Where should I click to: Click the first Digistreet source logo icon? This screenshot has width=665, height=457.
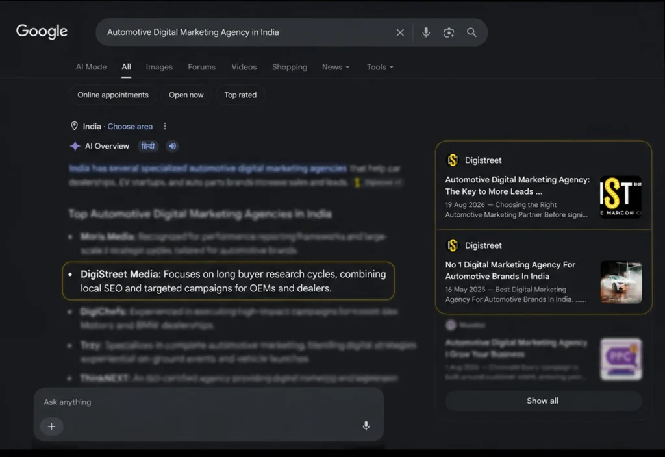[x=453, y=160]
